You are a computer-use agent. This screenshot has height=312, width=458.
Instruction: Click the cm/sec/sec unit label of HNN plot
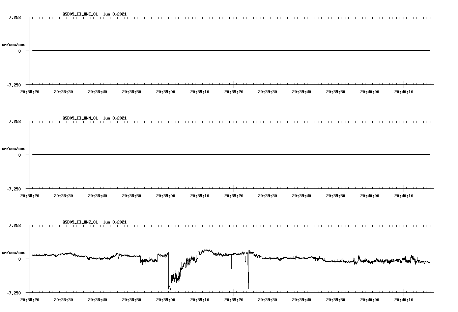point(13,149)
